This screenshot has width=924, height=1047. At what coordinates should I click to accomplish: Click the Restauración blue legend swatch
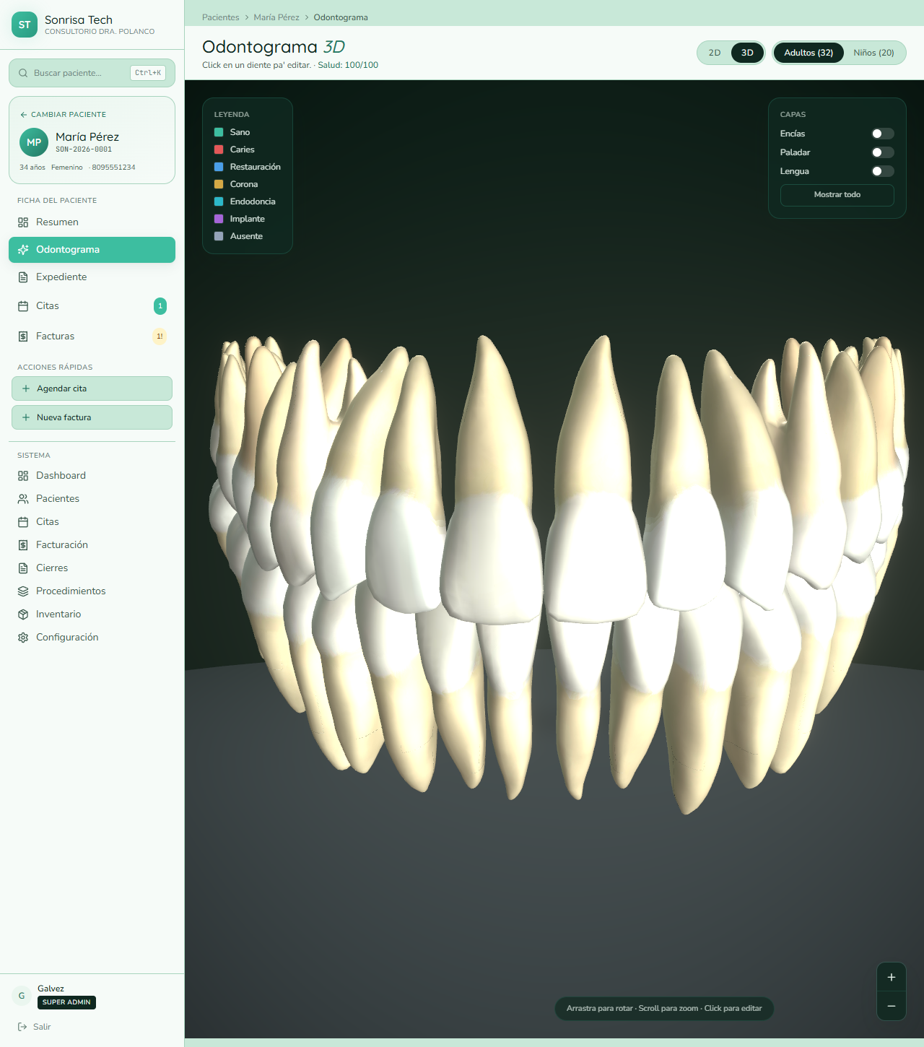point(219,167)
